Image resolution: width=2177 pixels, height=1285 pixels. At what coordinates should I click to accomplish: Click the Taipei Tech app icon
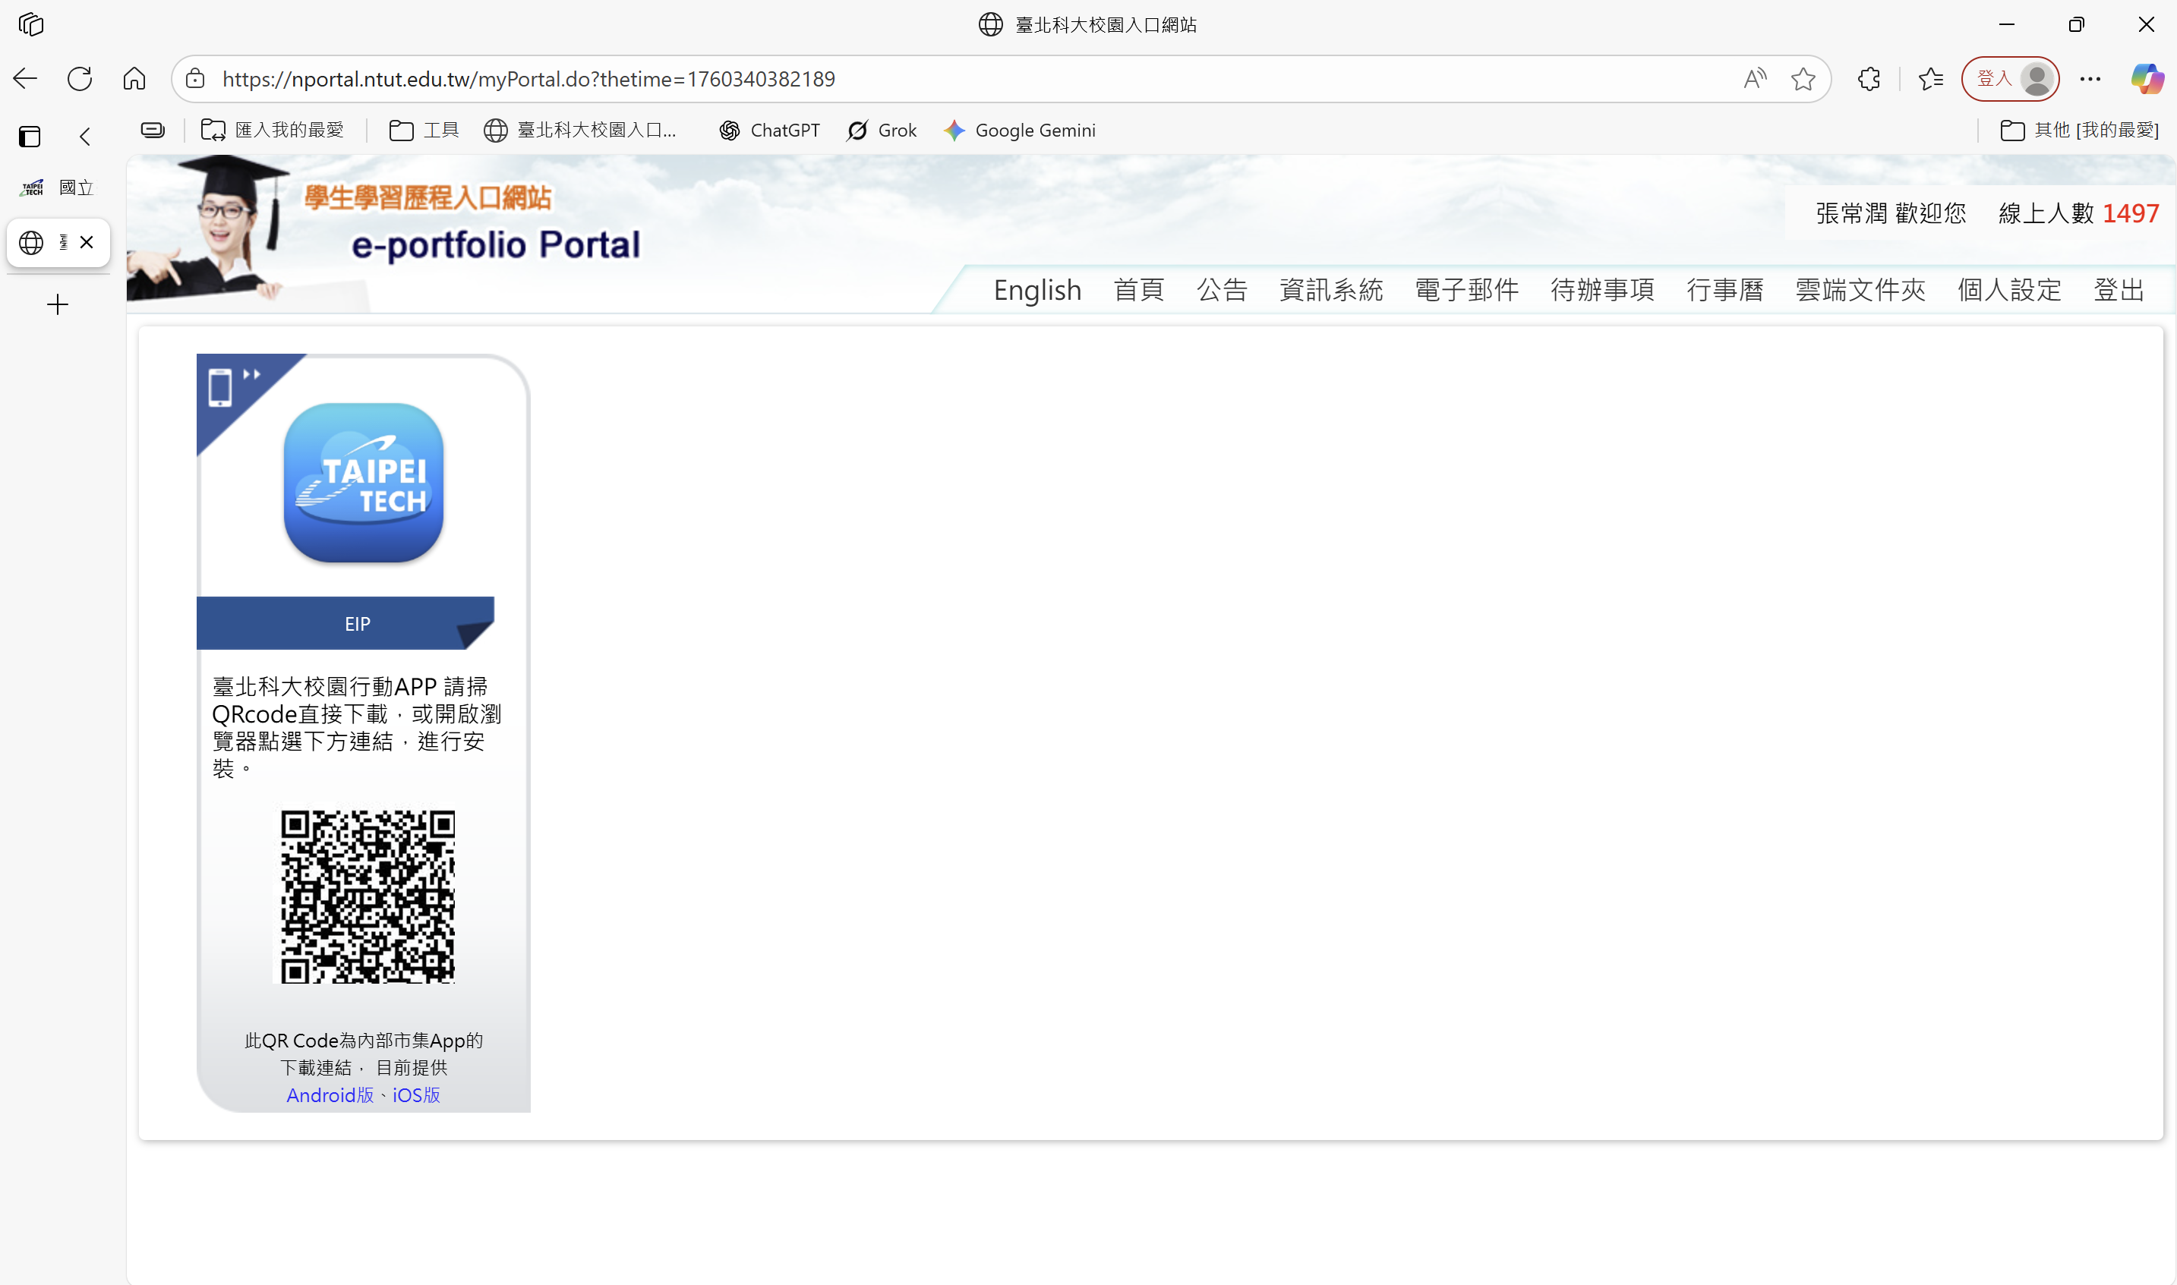point(363,482)
